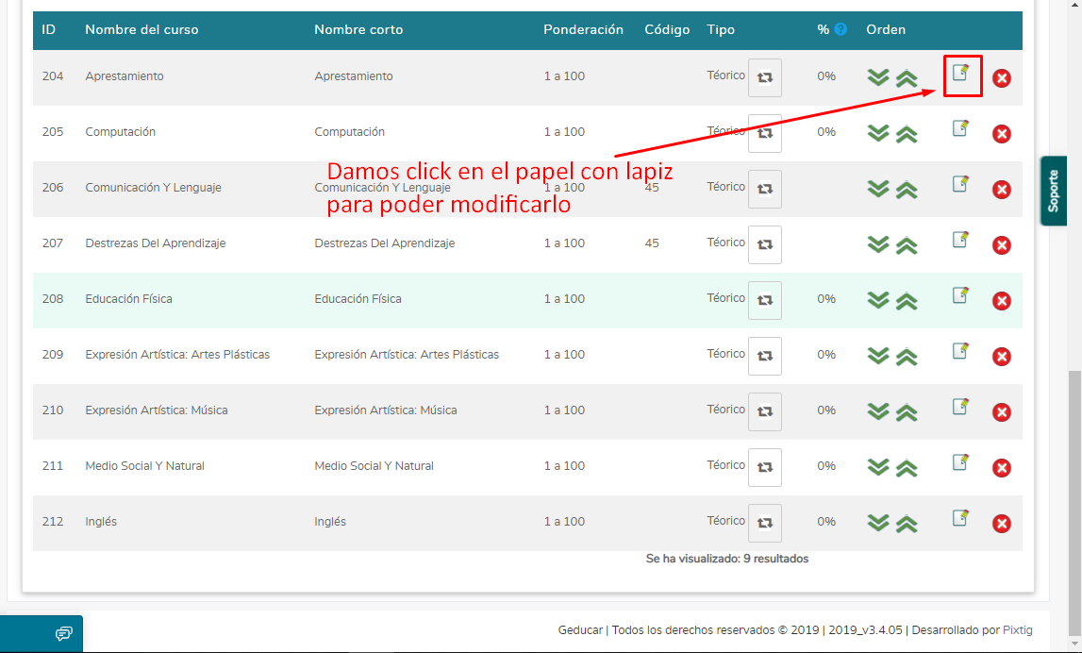The image size is (1082, 653).
Task: Delete Destrezas Del Aprendizaje course
Action: 1001,245
